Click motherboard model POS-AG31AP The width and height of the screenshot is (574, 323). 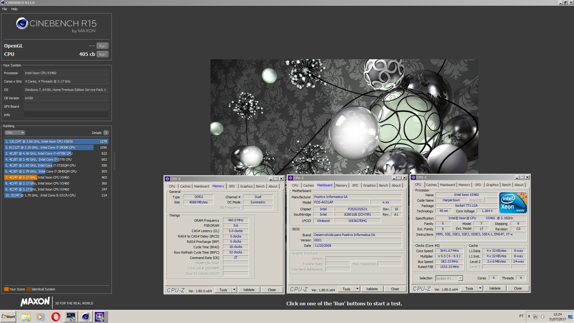click(341, 202)
